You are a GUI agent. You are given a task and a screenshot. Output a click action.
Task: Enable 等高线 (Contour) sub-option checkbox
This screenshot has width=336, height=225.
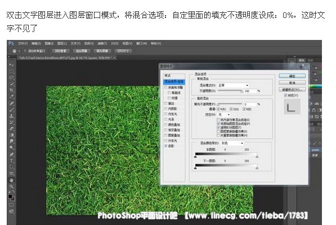[169, 93]
